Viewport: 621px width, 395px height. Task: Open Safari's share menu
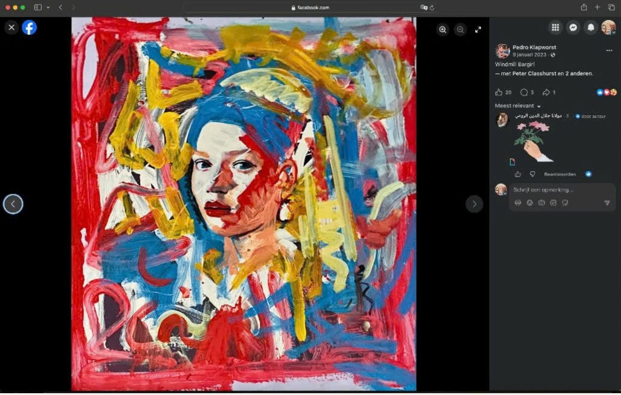tap(584, 7)
